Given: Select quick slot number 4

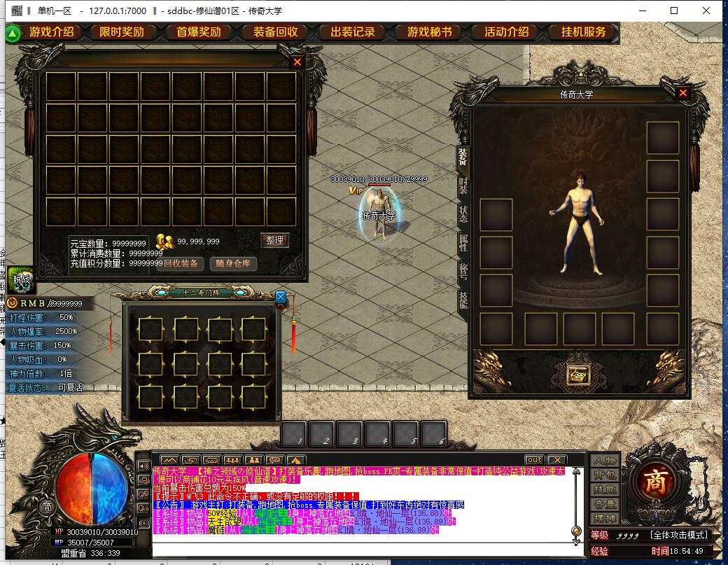Looking at the screenshot, I should coord(378,435).
